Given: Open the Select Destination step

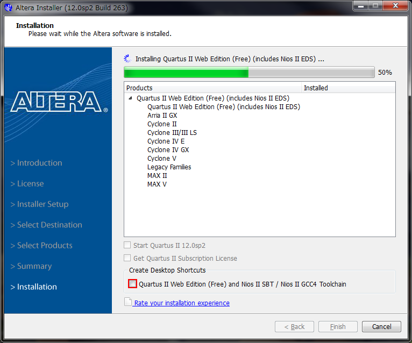Looking at the screenshot, I should pyautogui.click(x=46, y=225).
